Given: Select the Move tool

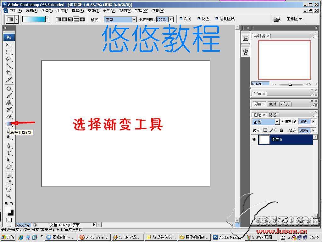Looking at the screenshot, I should pyautogui.click(x=8, y=45).
